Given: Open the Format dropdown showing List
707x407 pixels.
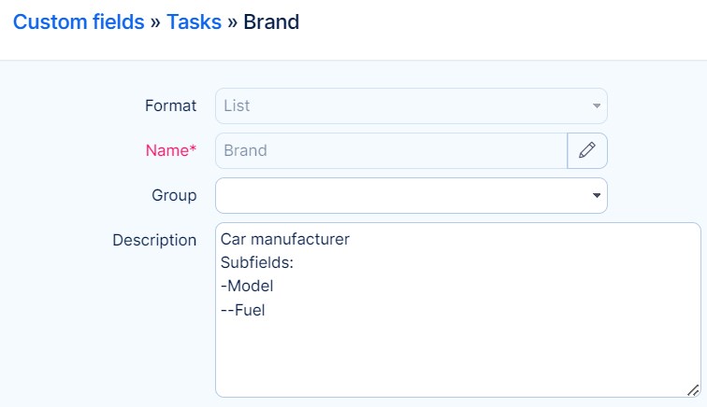Looking at the screenshot, I should [402, 105].
